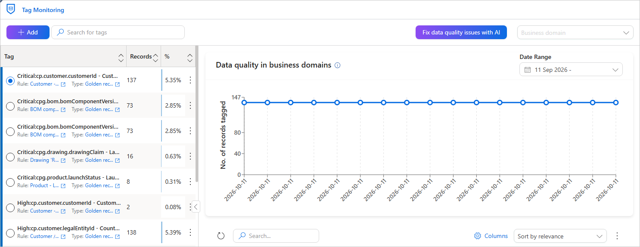Open the three-dot menu for the 0.31% row
The image size is (640, 247).
(x=190, y=182)
